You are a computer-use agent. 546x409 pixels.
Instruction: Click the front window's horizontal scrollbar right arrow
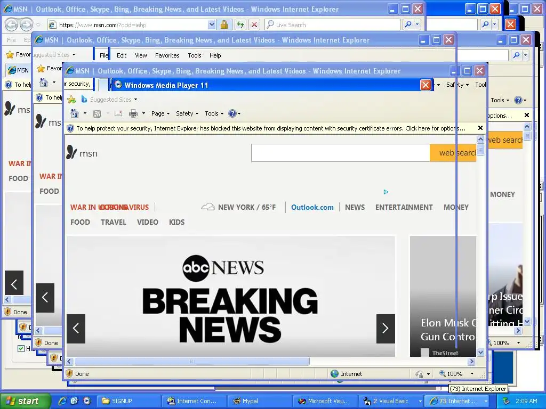[471, 362]
